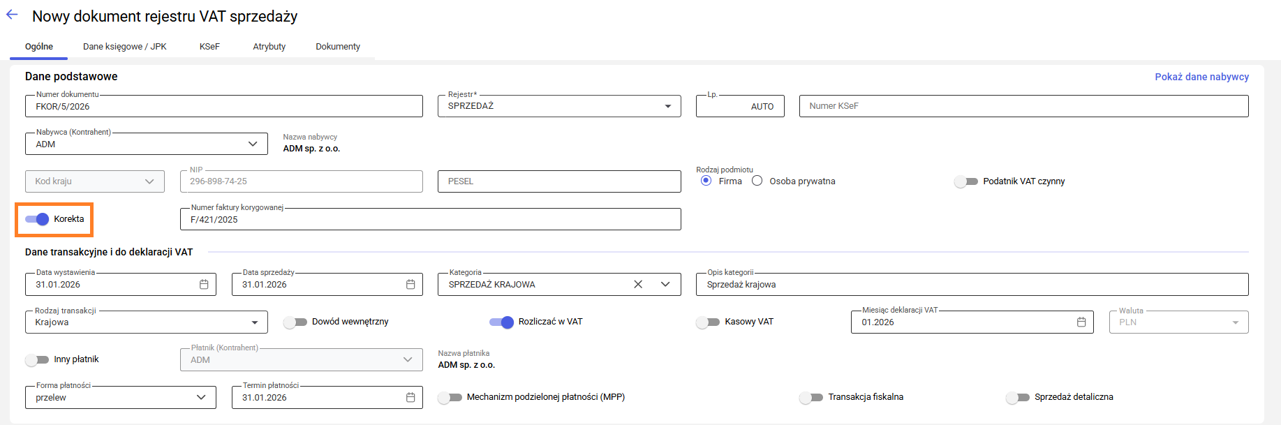Screen dimensions: 1281x425
Task: Select Osoba prywatna radio button
Action: [x=757, y=181]
